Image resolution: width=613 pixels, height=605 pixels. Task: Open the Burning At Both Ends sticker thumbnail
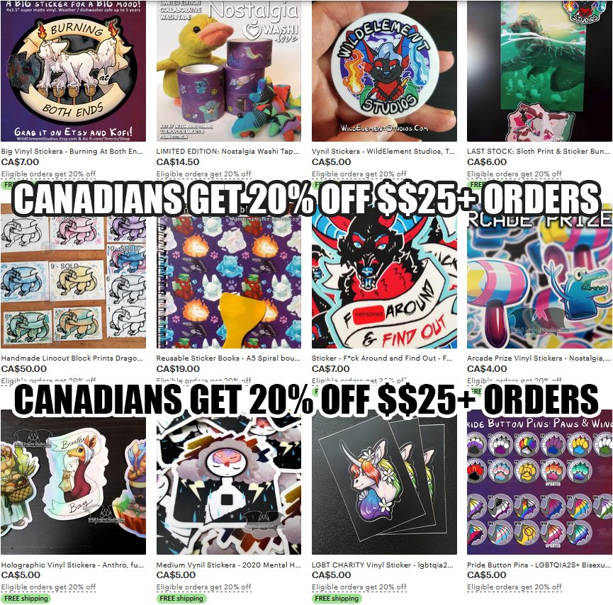(x=73, y=71)
